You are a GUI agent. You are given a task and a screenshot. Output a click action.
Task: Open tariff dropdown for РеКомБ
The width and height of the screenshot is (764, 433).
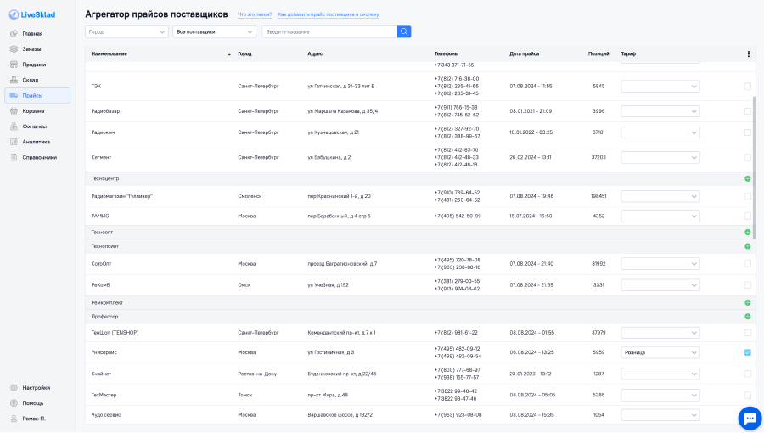point(660,285)
